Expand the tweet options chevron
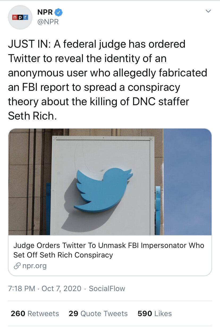Screen dimensions: 220x327 (208, 11)
